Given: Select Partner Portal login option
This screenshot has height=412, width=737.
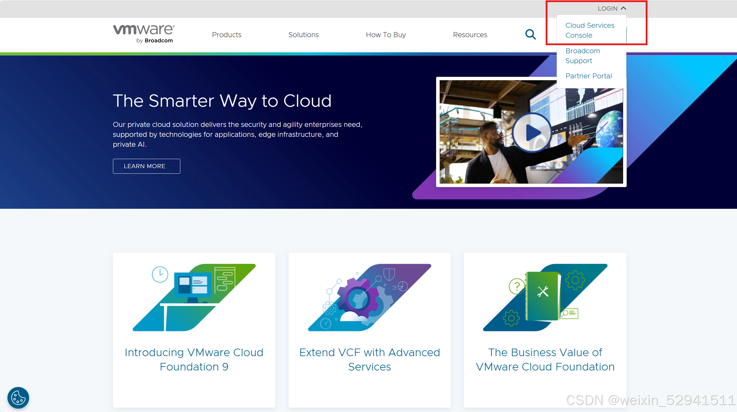Looking at the screenshot, I should pos(588,76).
